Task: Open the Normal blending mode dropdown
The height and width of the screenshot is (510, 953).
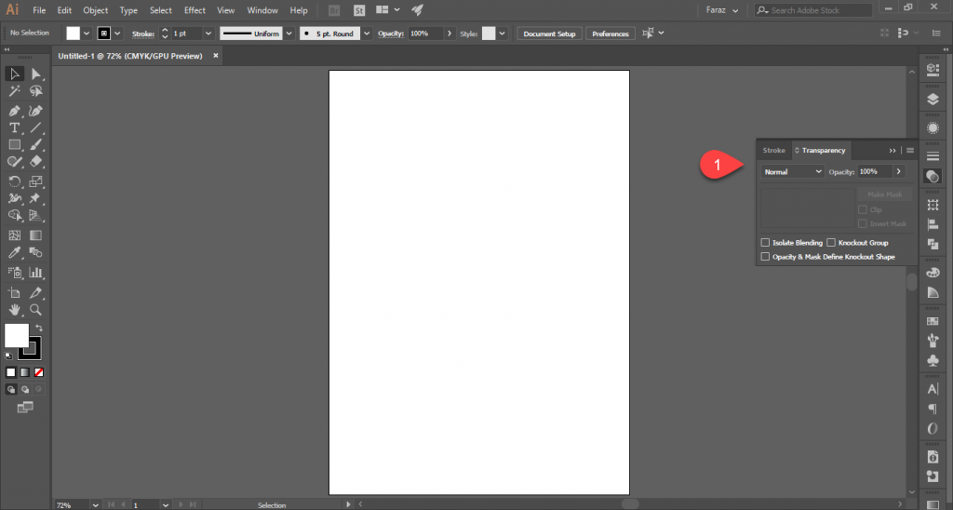Action: tap(792, 172)
